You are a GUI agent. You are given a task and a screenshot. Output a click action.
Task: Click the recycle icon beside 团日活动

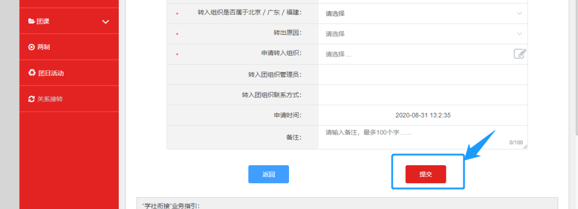(x=32, y=73)
